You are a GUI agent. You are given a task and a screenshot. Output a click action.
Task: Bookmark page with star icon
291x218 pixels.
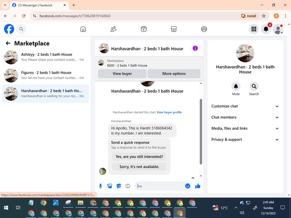[x=264, y=16]
